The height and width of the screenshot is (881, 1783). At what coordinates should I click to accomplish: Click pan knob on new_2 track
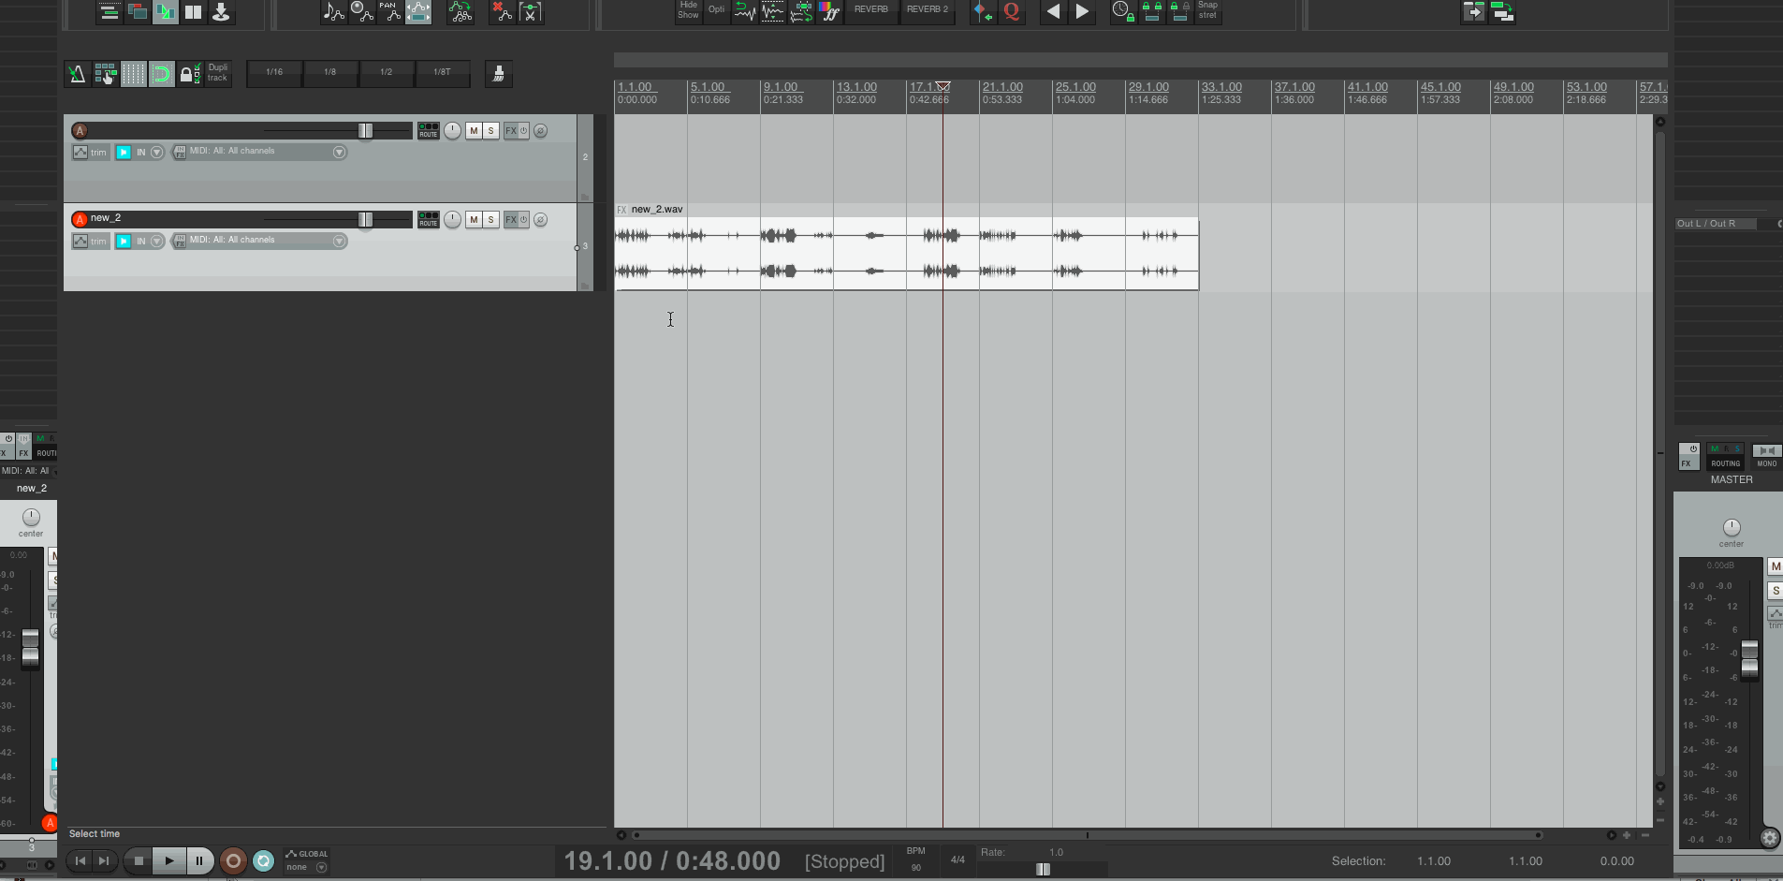coord(452,219)
